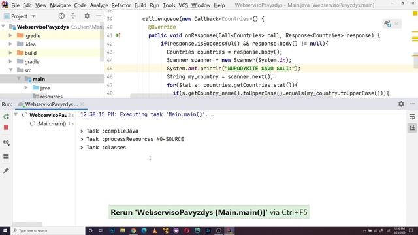The width and height of the screenshot is (418, 235).
Task: Load Gradle changes elephant icon
Action: tap(387, 23)
